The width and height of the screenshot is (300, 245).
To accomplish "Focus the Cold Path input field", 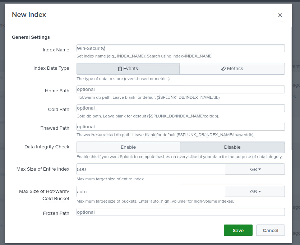I will 180,108.
